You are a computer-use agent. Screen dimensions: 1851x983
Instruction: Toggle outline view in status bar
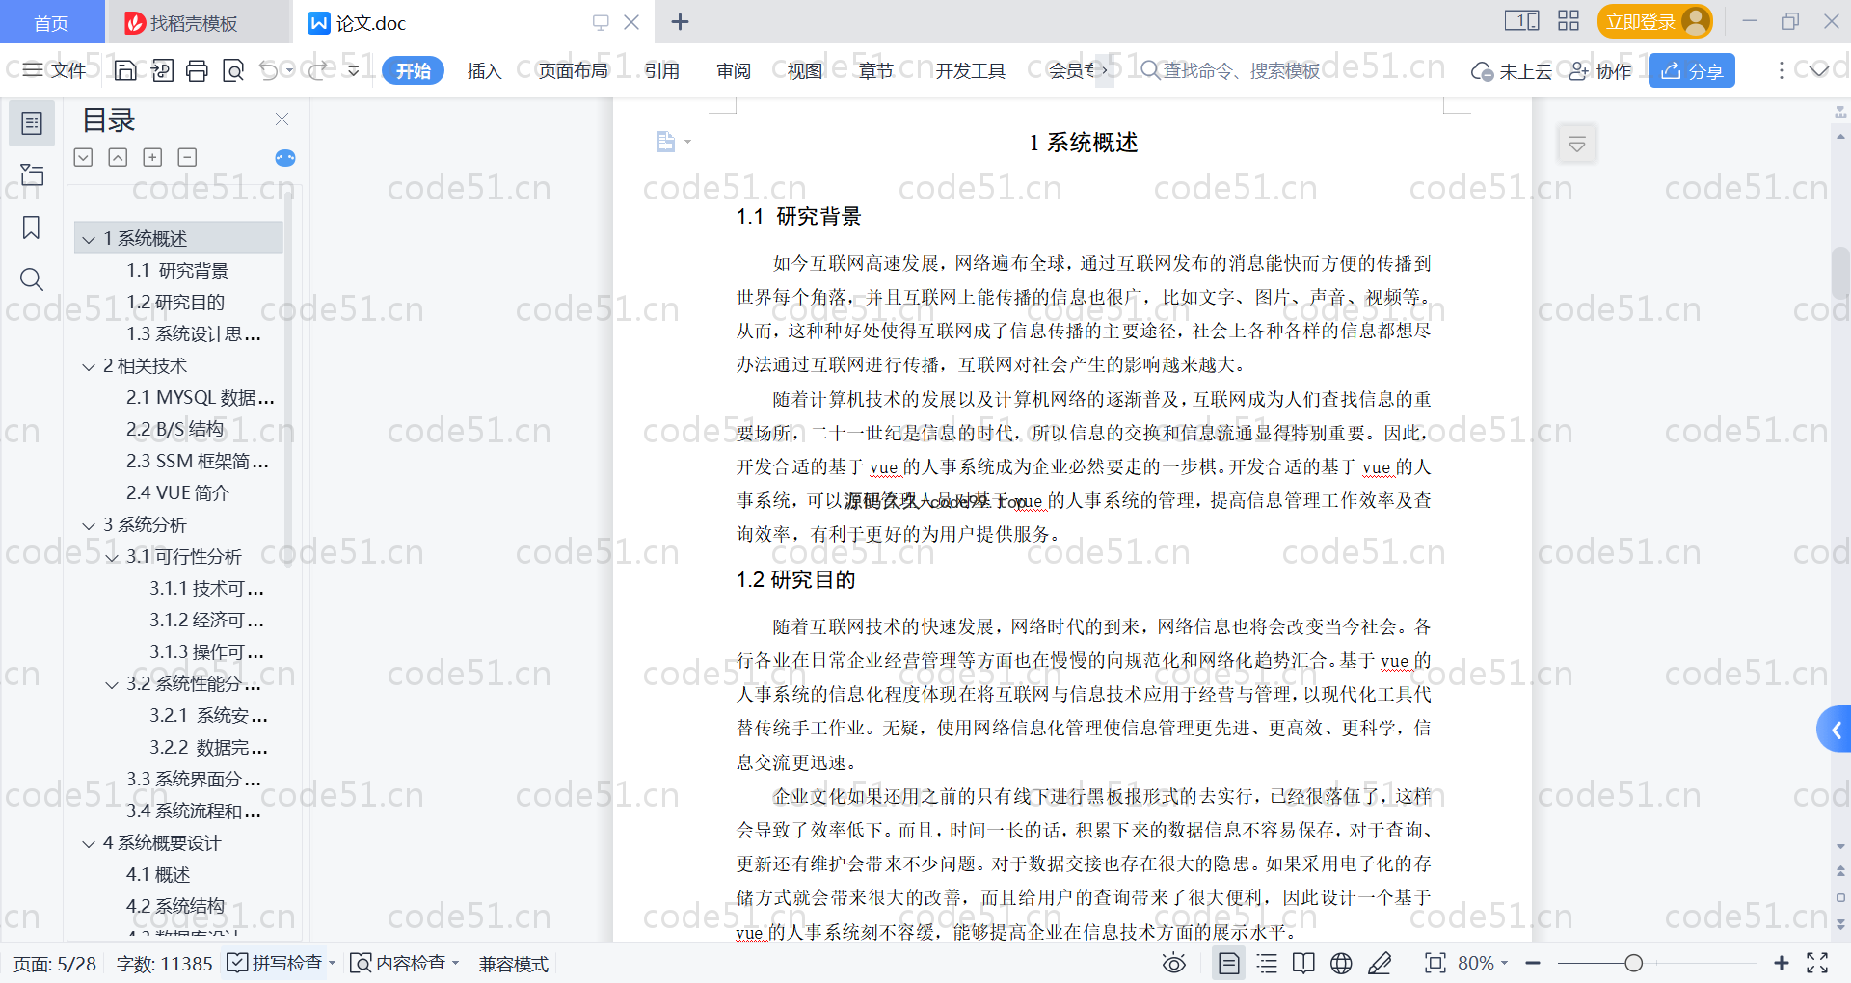tap(1267, 963)
